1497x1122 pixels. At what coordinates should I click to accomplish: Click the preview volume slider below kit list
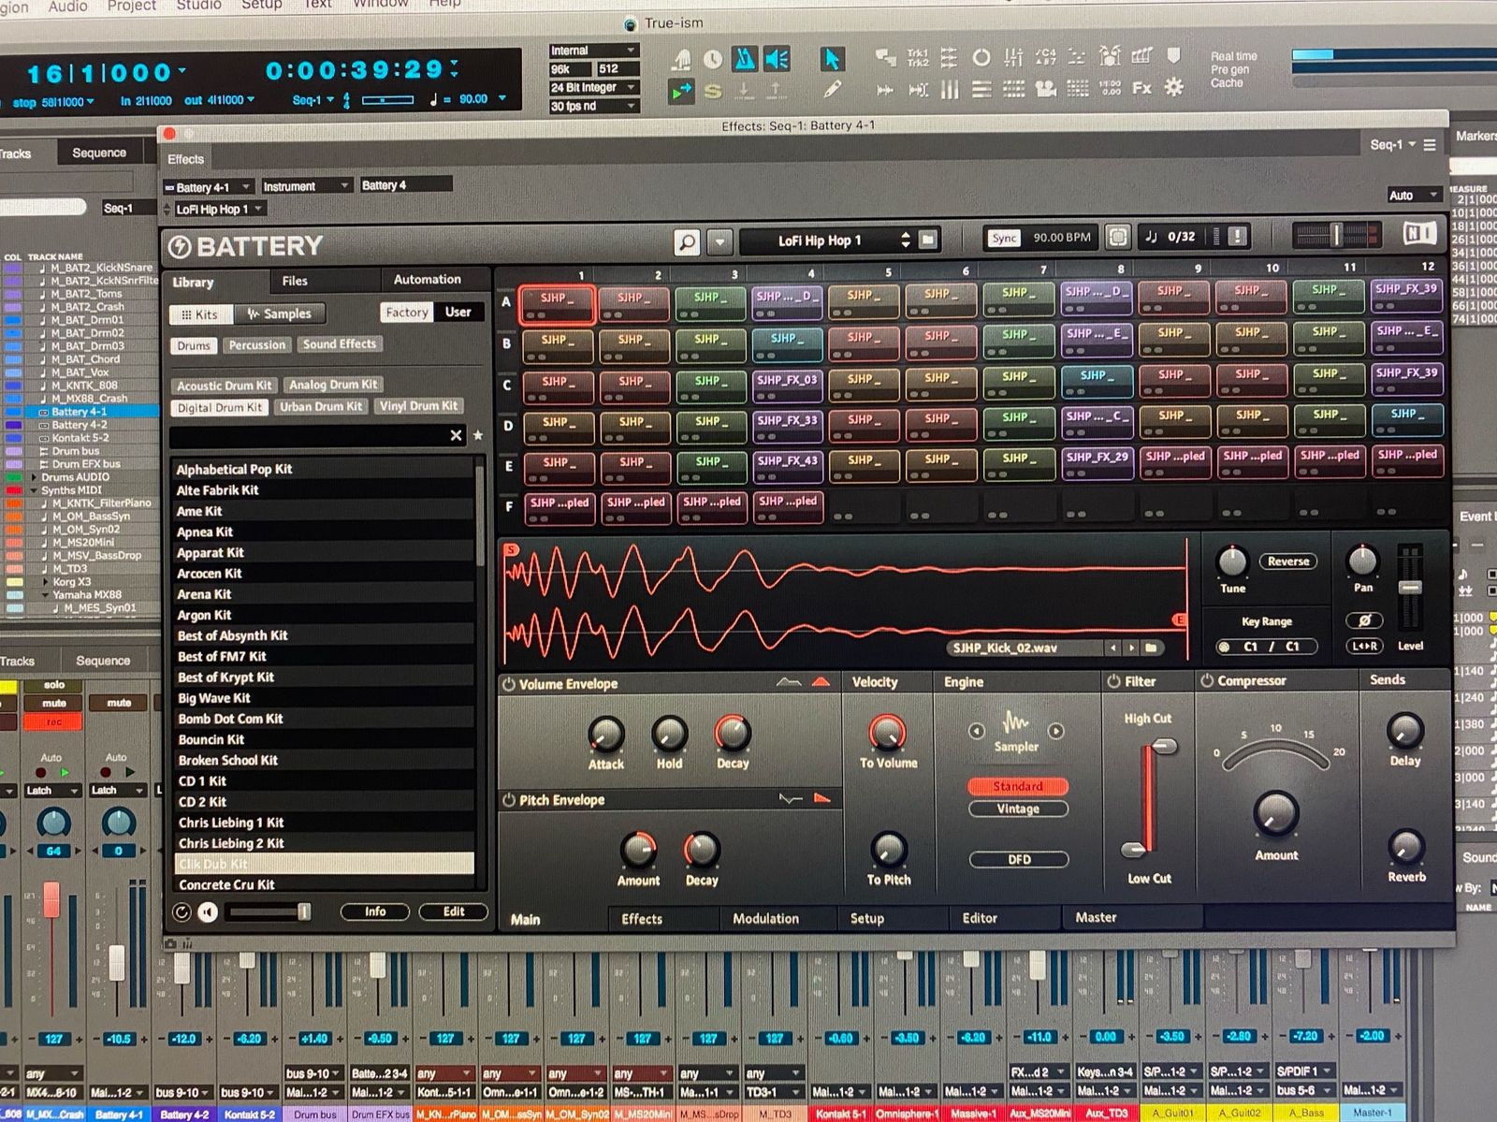click(269, 911)
